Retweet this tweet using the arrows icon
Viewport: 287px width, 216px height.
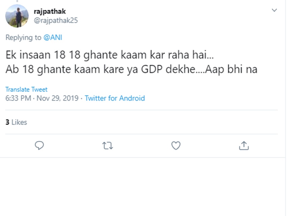(107, 146)
